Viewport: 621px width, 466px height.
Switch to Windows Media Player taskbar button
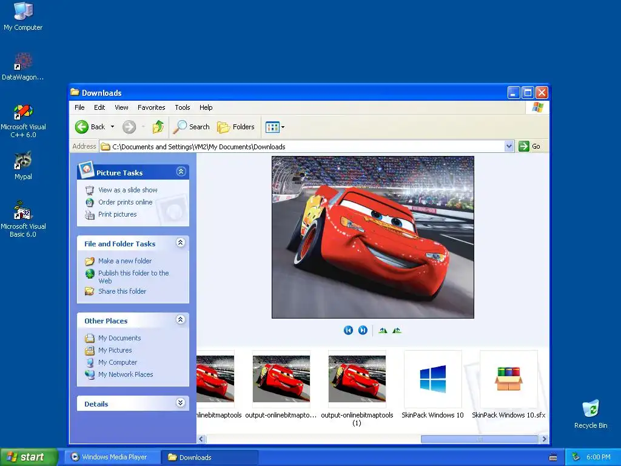(x=112, y=458)
